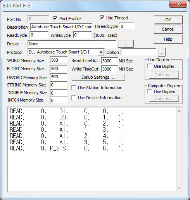Screen dimensions: 190x200
Task: Click the READ AI line with address 0
Action: tap(67, 123)
